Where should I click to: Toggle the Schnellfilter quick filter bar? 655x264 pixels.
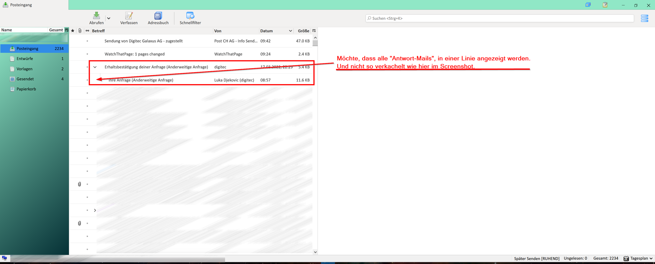coord(190,18)
